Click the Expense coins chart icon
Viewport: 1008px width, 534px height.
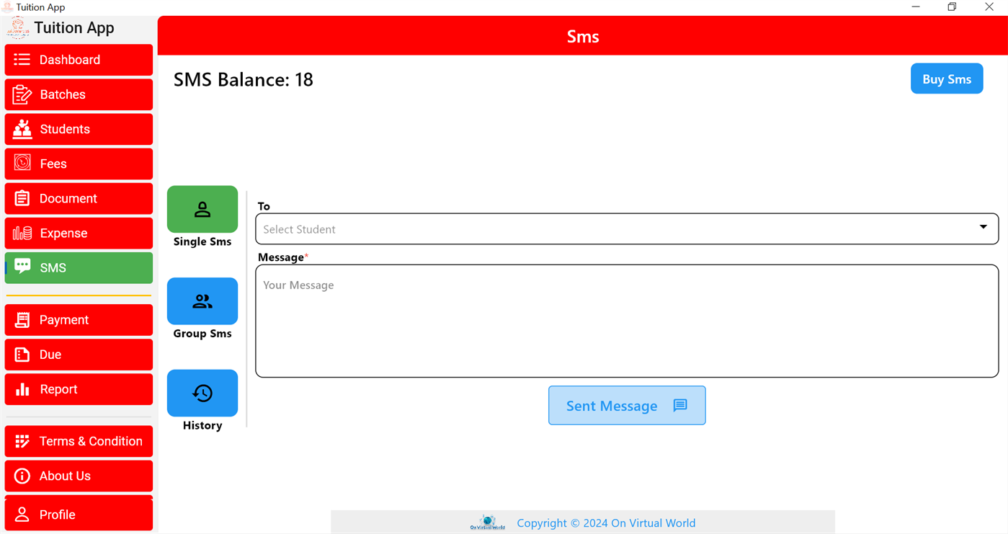[x=22, y=233]
